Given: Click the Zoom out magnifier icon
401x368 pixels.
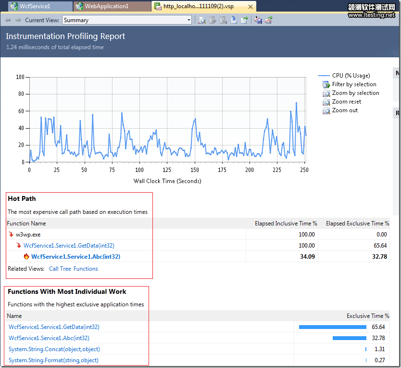Looking at the screenshot, I should (x=326, y=111).
